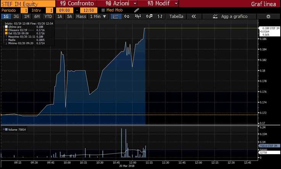Edit the Periodo value field
Image resolution: width=281 pixels, height=169 pixels.
(x=24, y=10)
